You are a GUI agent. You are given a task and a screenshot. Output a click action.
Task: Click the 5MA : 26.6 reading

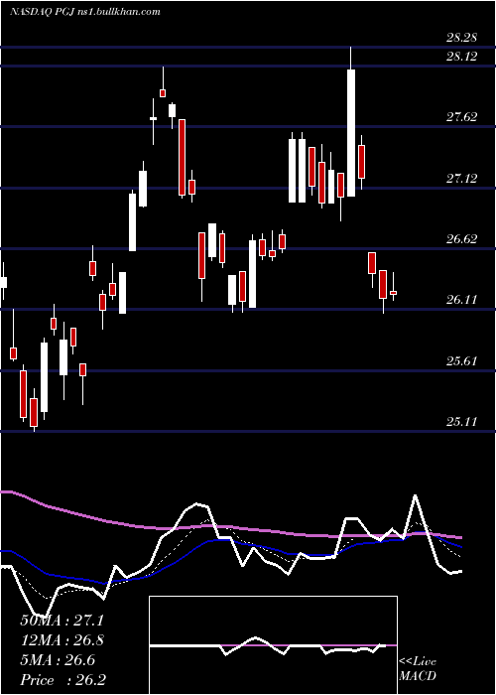pyautogui.click(x=58, y=660)
